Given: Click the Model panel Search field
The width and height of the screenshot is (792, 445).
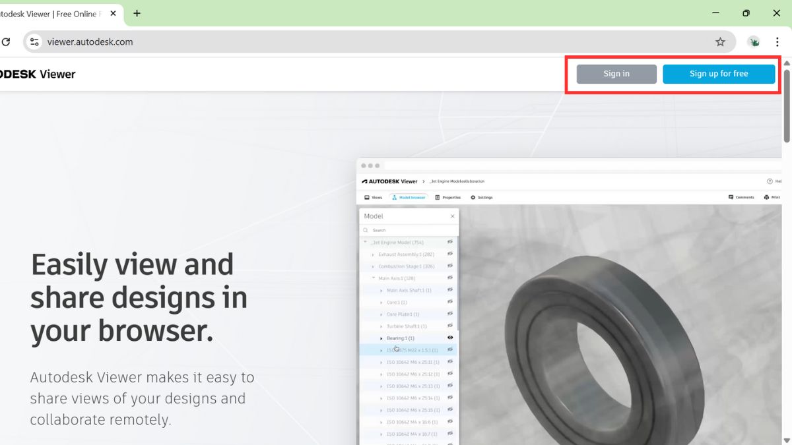Looking at the screenshot, I should tap(409, 230).
